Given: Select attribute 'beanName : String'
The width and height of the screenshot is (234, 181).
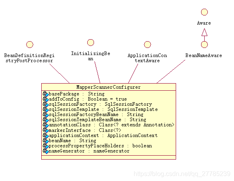Looking at the screenshot, I should (x=72, y=141).
